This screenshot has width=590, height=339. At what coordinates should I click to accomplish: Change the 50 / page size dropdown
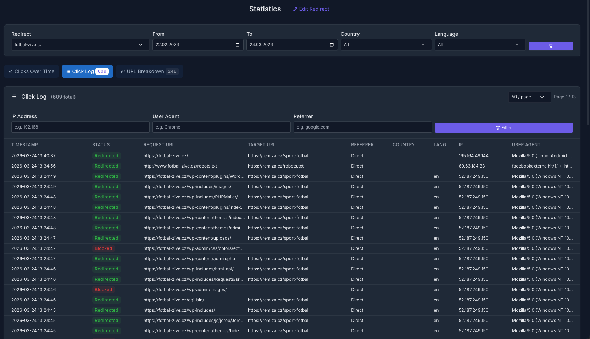click(529, 97)
